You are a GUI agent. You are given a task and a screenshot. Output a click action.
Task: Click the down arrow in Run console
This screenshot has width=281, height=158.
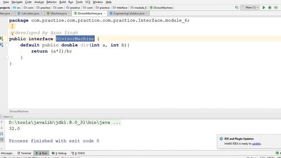pos(2,128)
